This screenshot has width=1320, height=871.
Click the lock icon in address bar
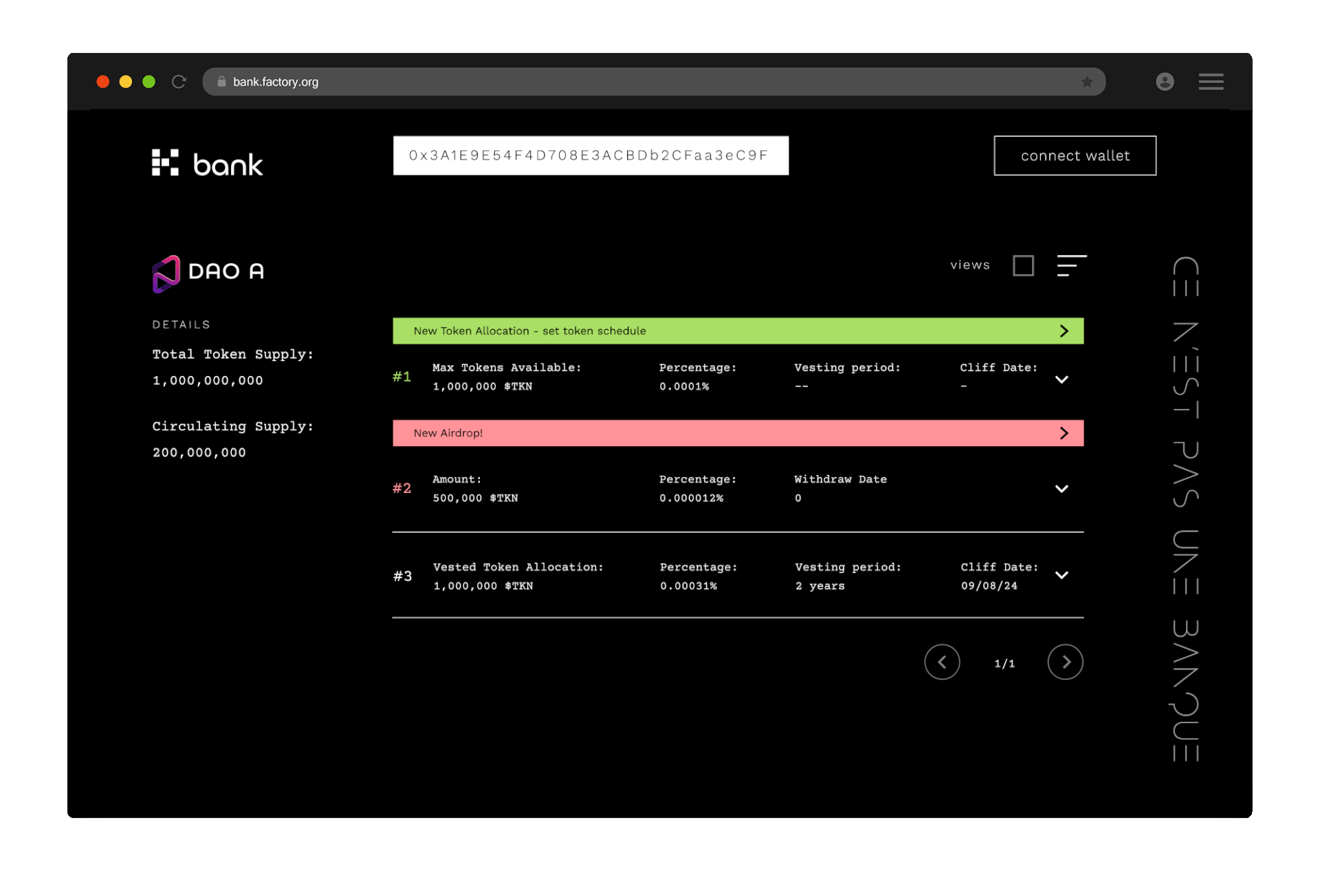[221, 82]
